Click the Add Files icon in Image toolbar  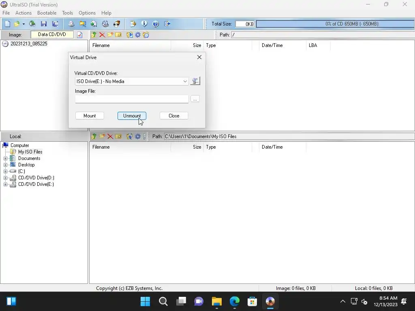tap(129, 35)
